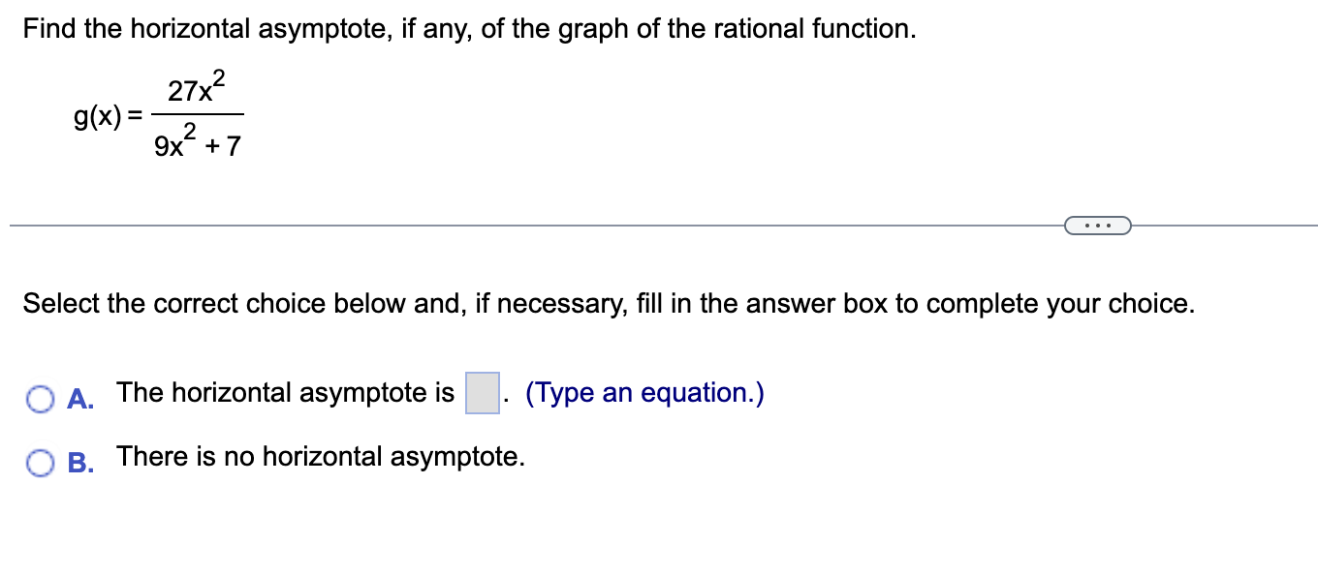
Task: Click the blue '(Type an equation.)' hint text
Action: pos(643,392)
